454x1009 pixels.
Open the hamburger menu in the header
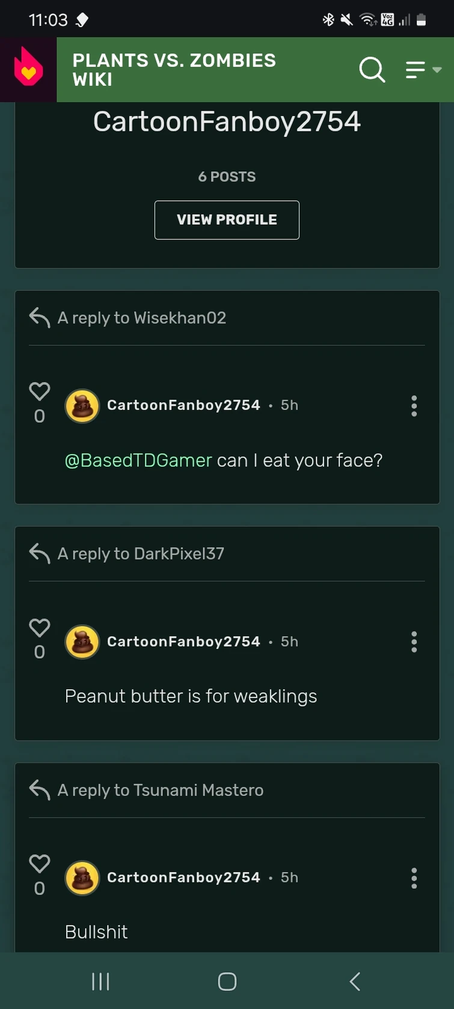[415, 70]
